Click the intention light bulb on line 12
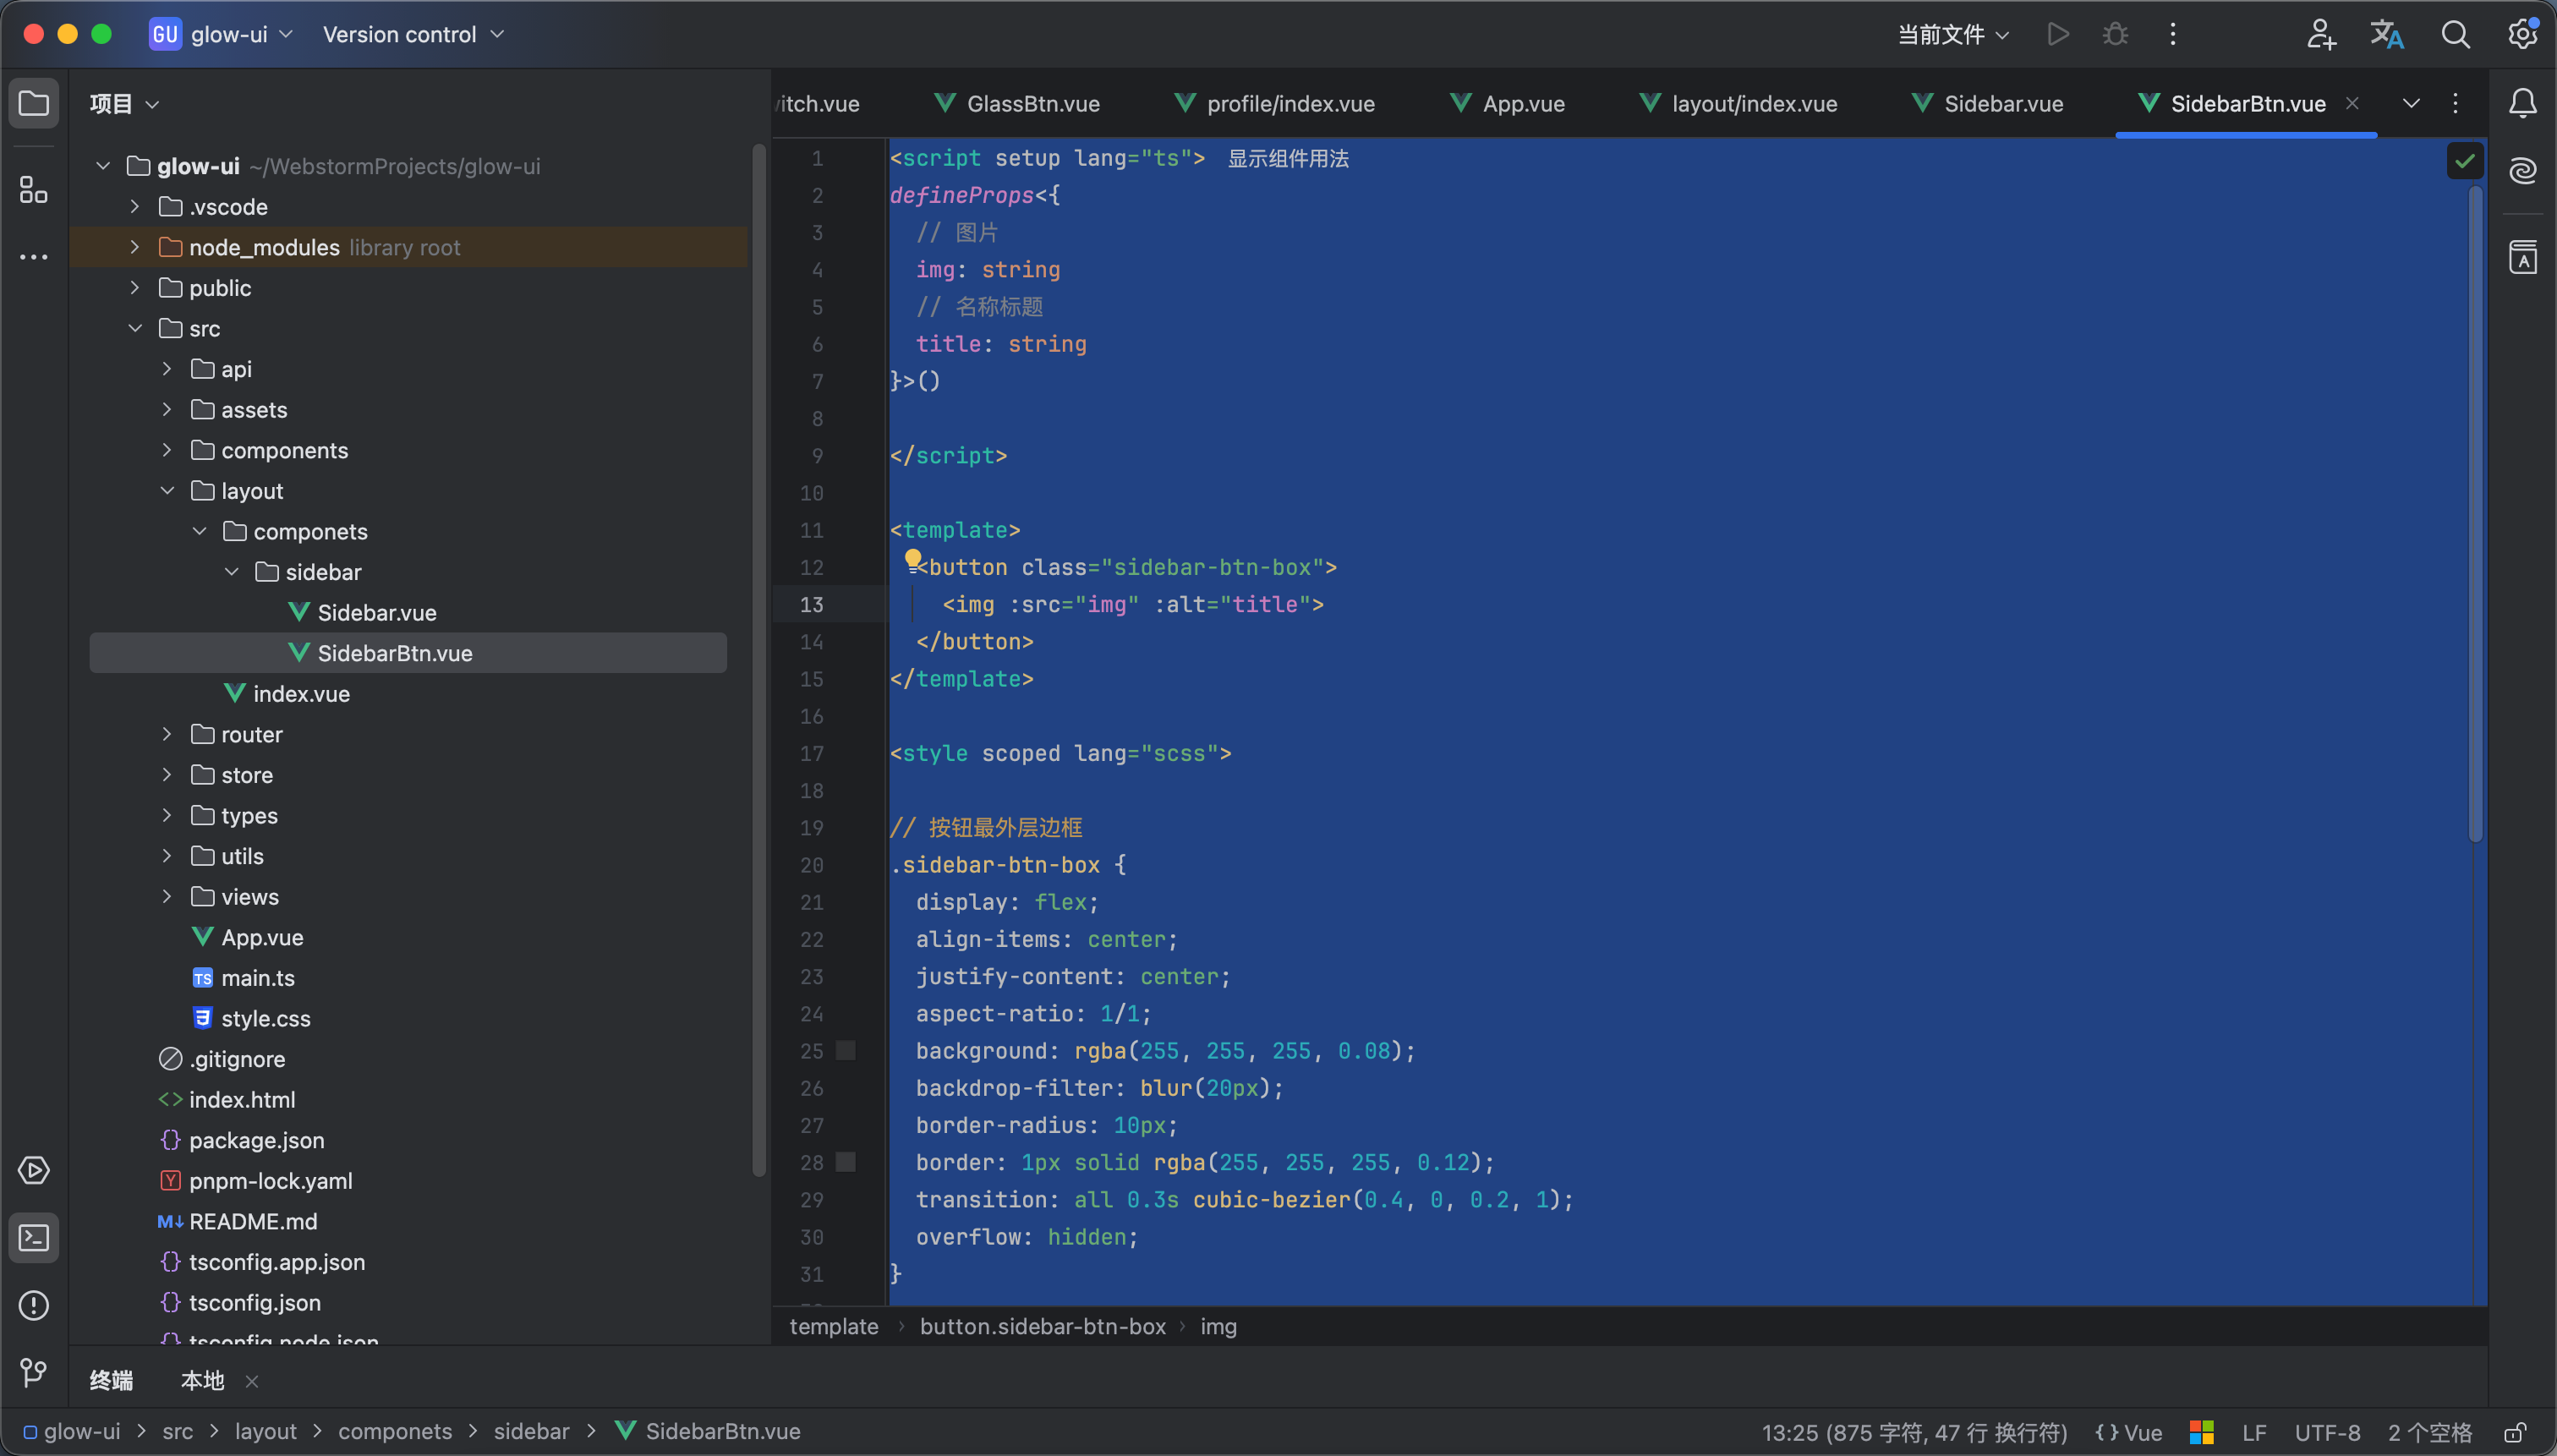 [913, 560]
